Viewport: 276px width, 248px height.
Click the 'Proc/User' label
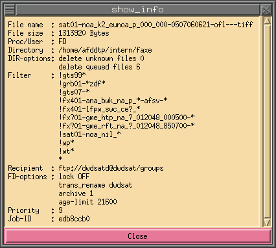point(25,42)
